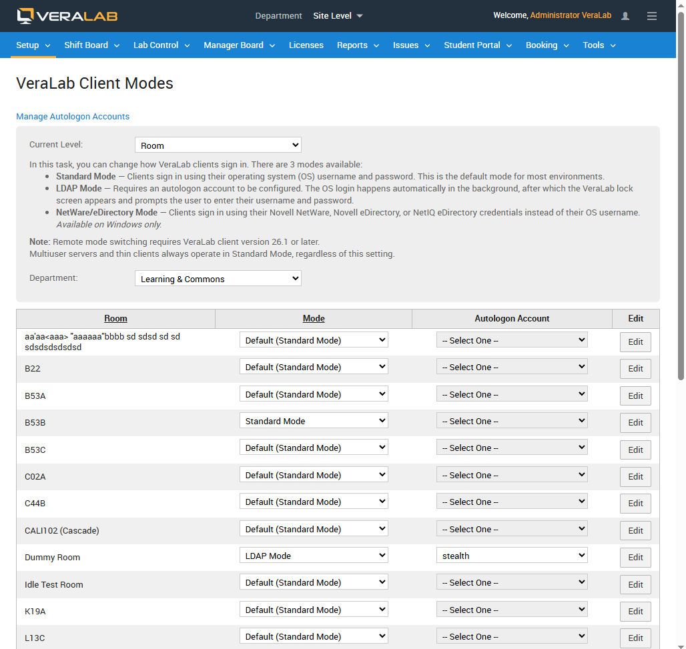
Task: Click Edit for room B53B
Action: [635, 422]
